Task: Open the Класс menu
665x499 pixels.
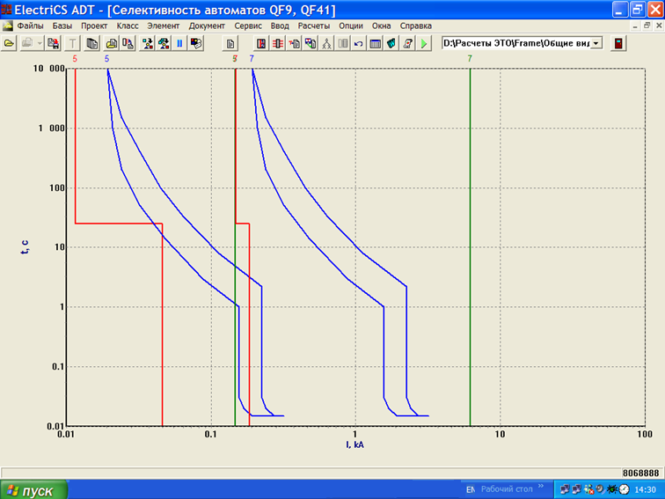Action: point(128,26)
